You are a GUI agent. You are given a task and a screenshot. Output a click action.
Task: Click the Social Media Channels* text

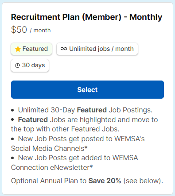tap(49, 148)
